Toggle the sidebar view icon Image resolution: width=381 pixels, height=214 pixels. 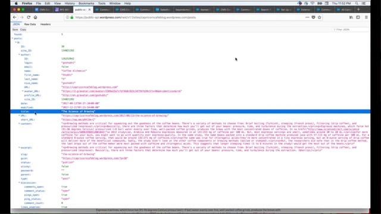358,17
